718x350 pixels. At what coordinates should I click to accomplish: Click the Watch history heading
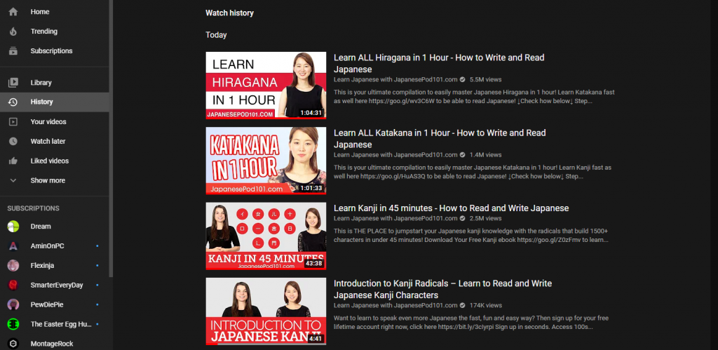(229, 13)
